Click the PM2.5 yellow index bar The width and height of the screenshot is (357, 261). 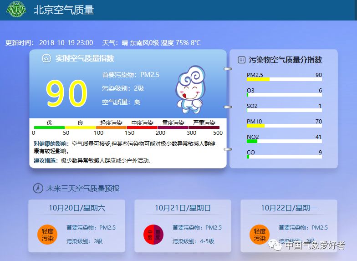(258, 80)
